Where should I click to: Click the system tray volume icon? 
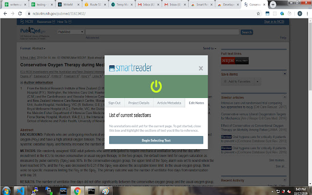click(x=289, y=192)
